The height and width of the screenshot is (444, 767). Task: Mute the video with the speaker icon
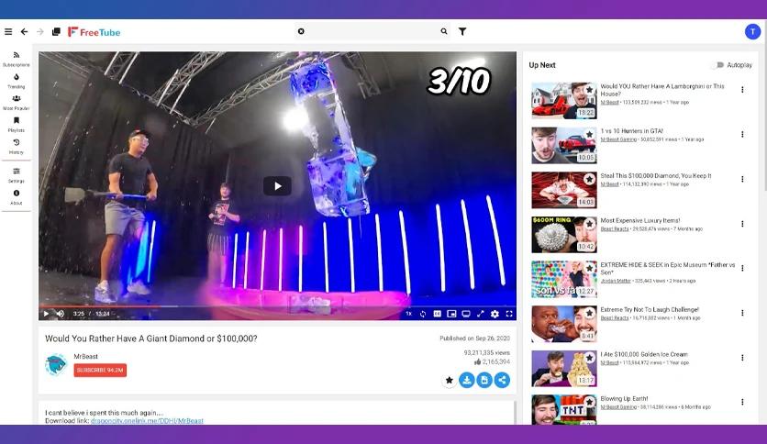tap(61, 314)
